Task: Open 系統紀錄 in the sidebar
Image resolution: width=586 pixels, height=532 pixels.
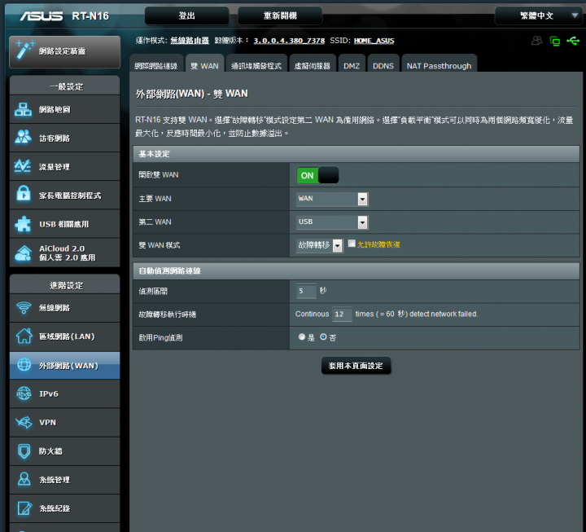Action: tap(64, 508)
